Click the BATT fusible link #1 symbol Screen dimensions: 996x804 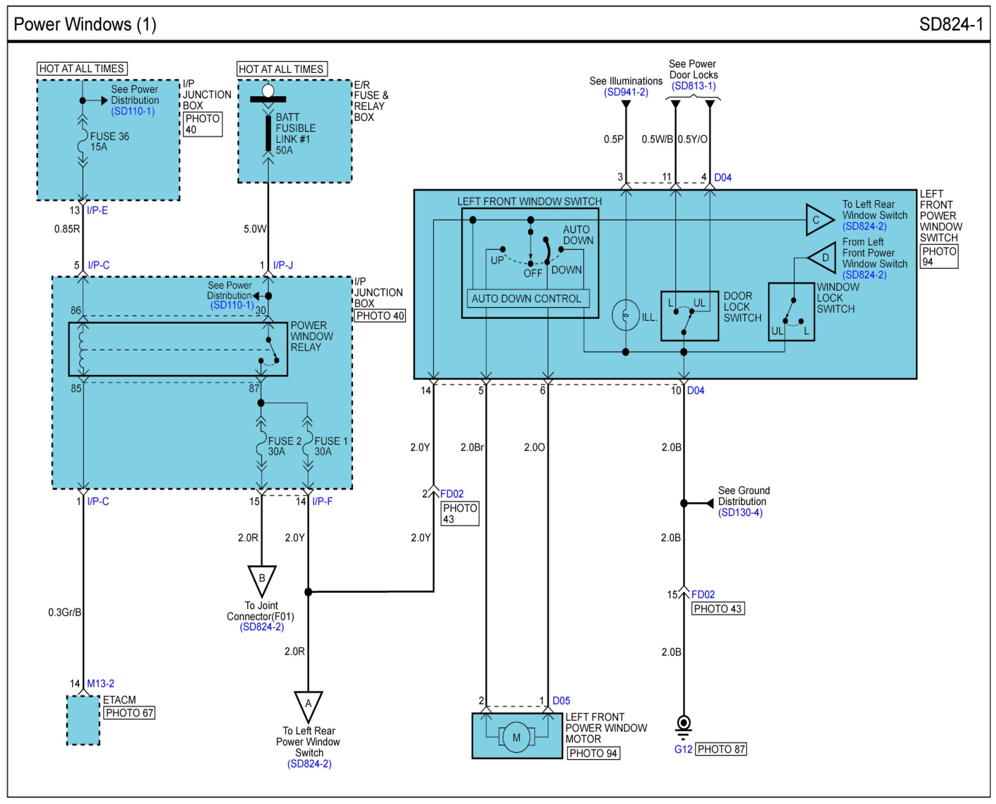pos(268,134)
